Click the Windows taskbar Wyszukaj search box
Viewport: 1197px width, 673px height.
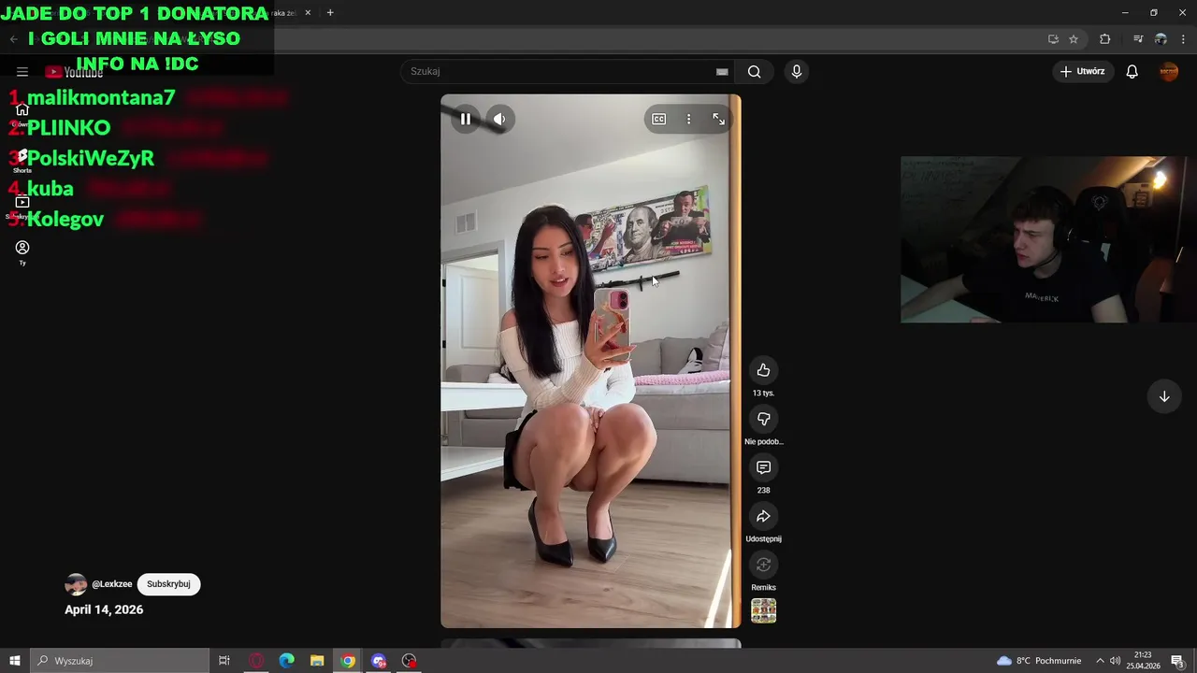120,661
